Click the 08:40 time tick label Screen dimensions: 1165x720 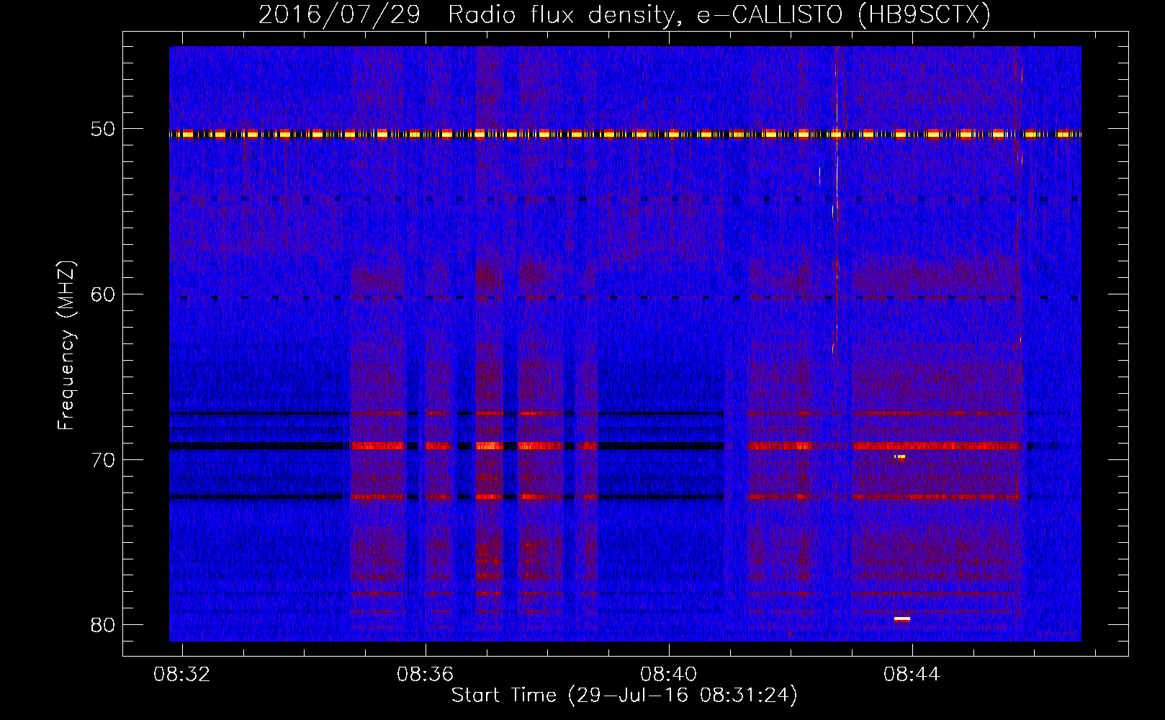[x=669, y=675]
